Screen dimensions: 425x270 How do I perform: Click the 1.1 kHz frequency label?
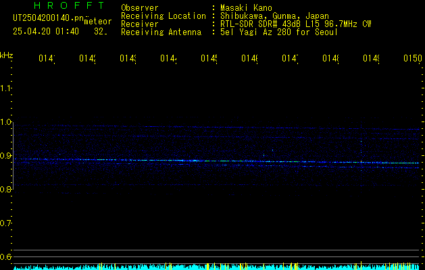[x=5, y=88]
